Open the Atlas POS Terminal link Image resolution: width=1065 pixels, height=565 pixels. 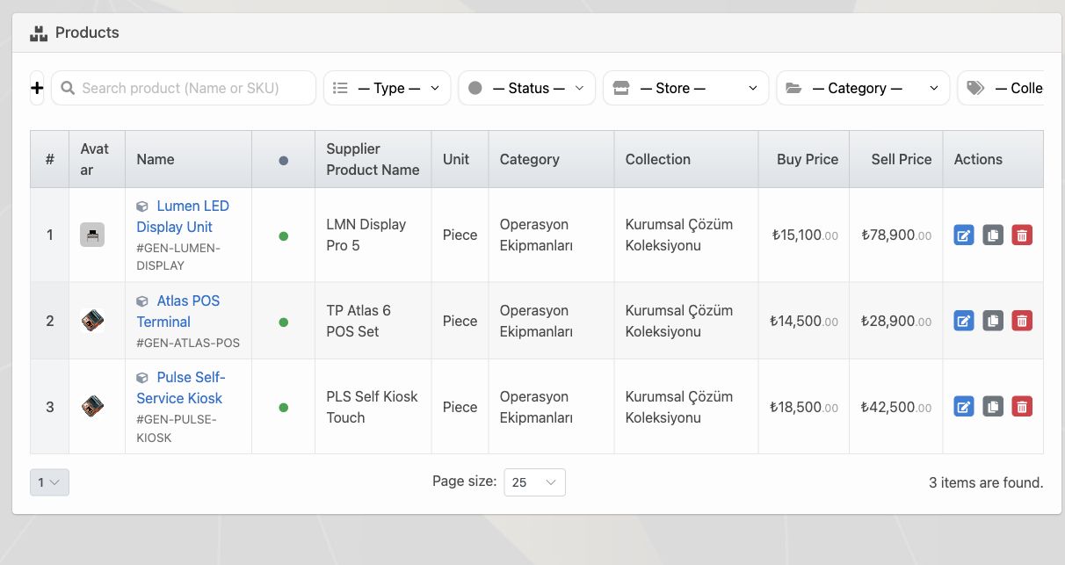click(178, 311)
